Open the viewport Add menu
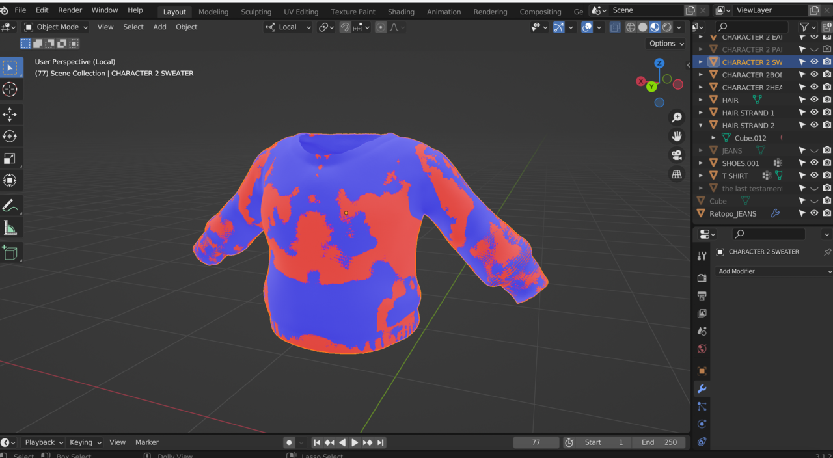Image resolution: width=833 pixels, height=458 pixels. (x=159, y=27)
